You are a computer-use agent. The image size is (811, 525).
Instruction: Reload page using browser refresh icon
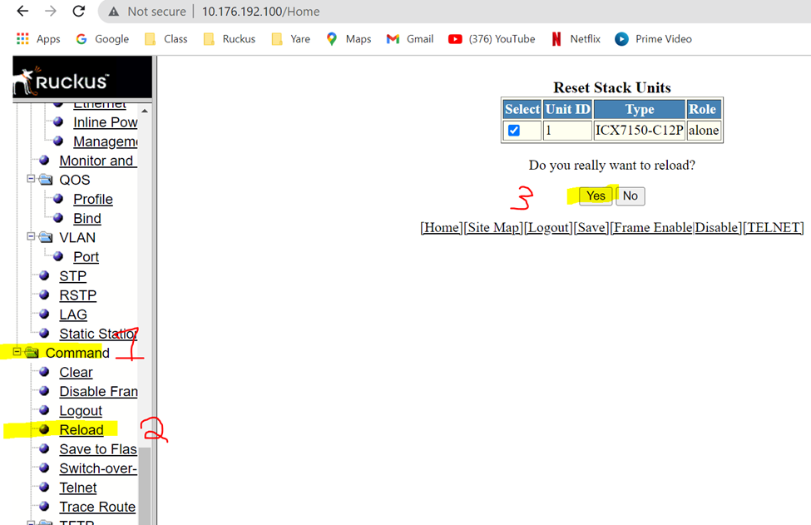(x=79, y=11)
